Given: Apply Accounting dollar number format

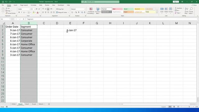Looking at the screenshot, I should point(72,12).
